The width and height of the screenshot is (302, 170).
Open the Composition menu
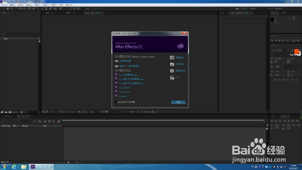21,5
